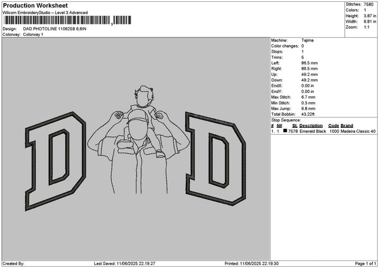Viewport: 379px width, 268px height.
Task: Click the Min Stitch value 0.3 mm
Action: 308,103
